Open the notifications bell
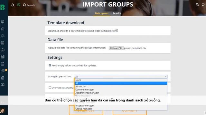Image resolution: width=206 pixels, height=115 pixels. click(13, 5)
